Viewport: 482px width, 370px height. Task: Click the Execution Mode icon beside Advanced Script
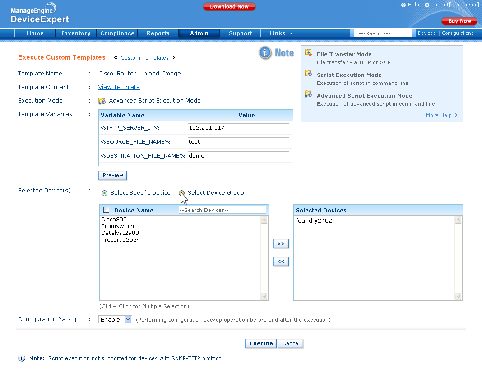[102, 101]
